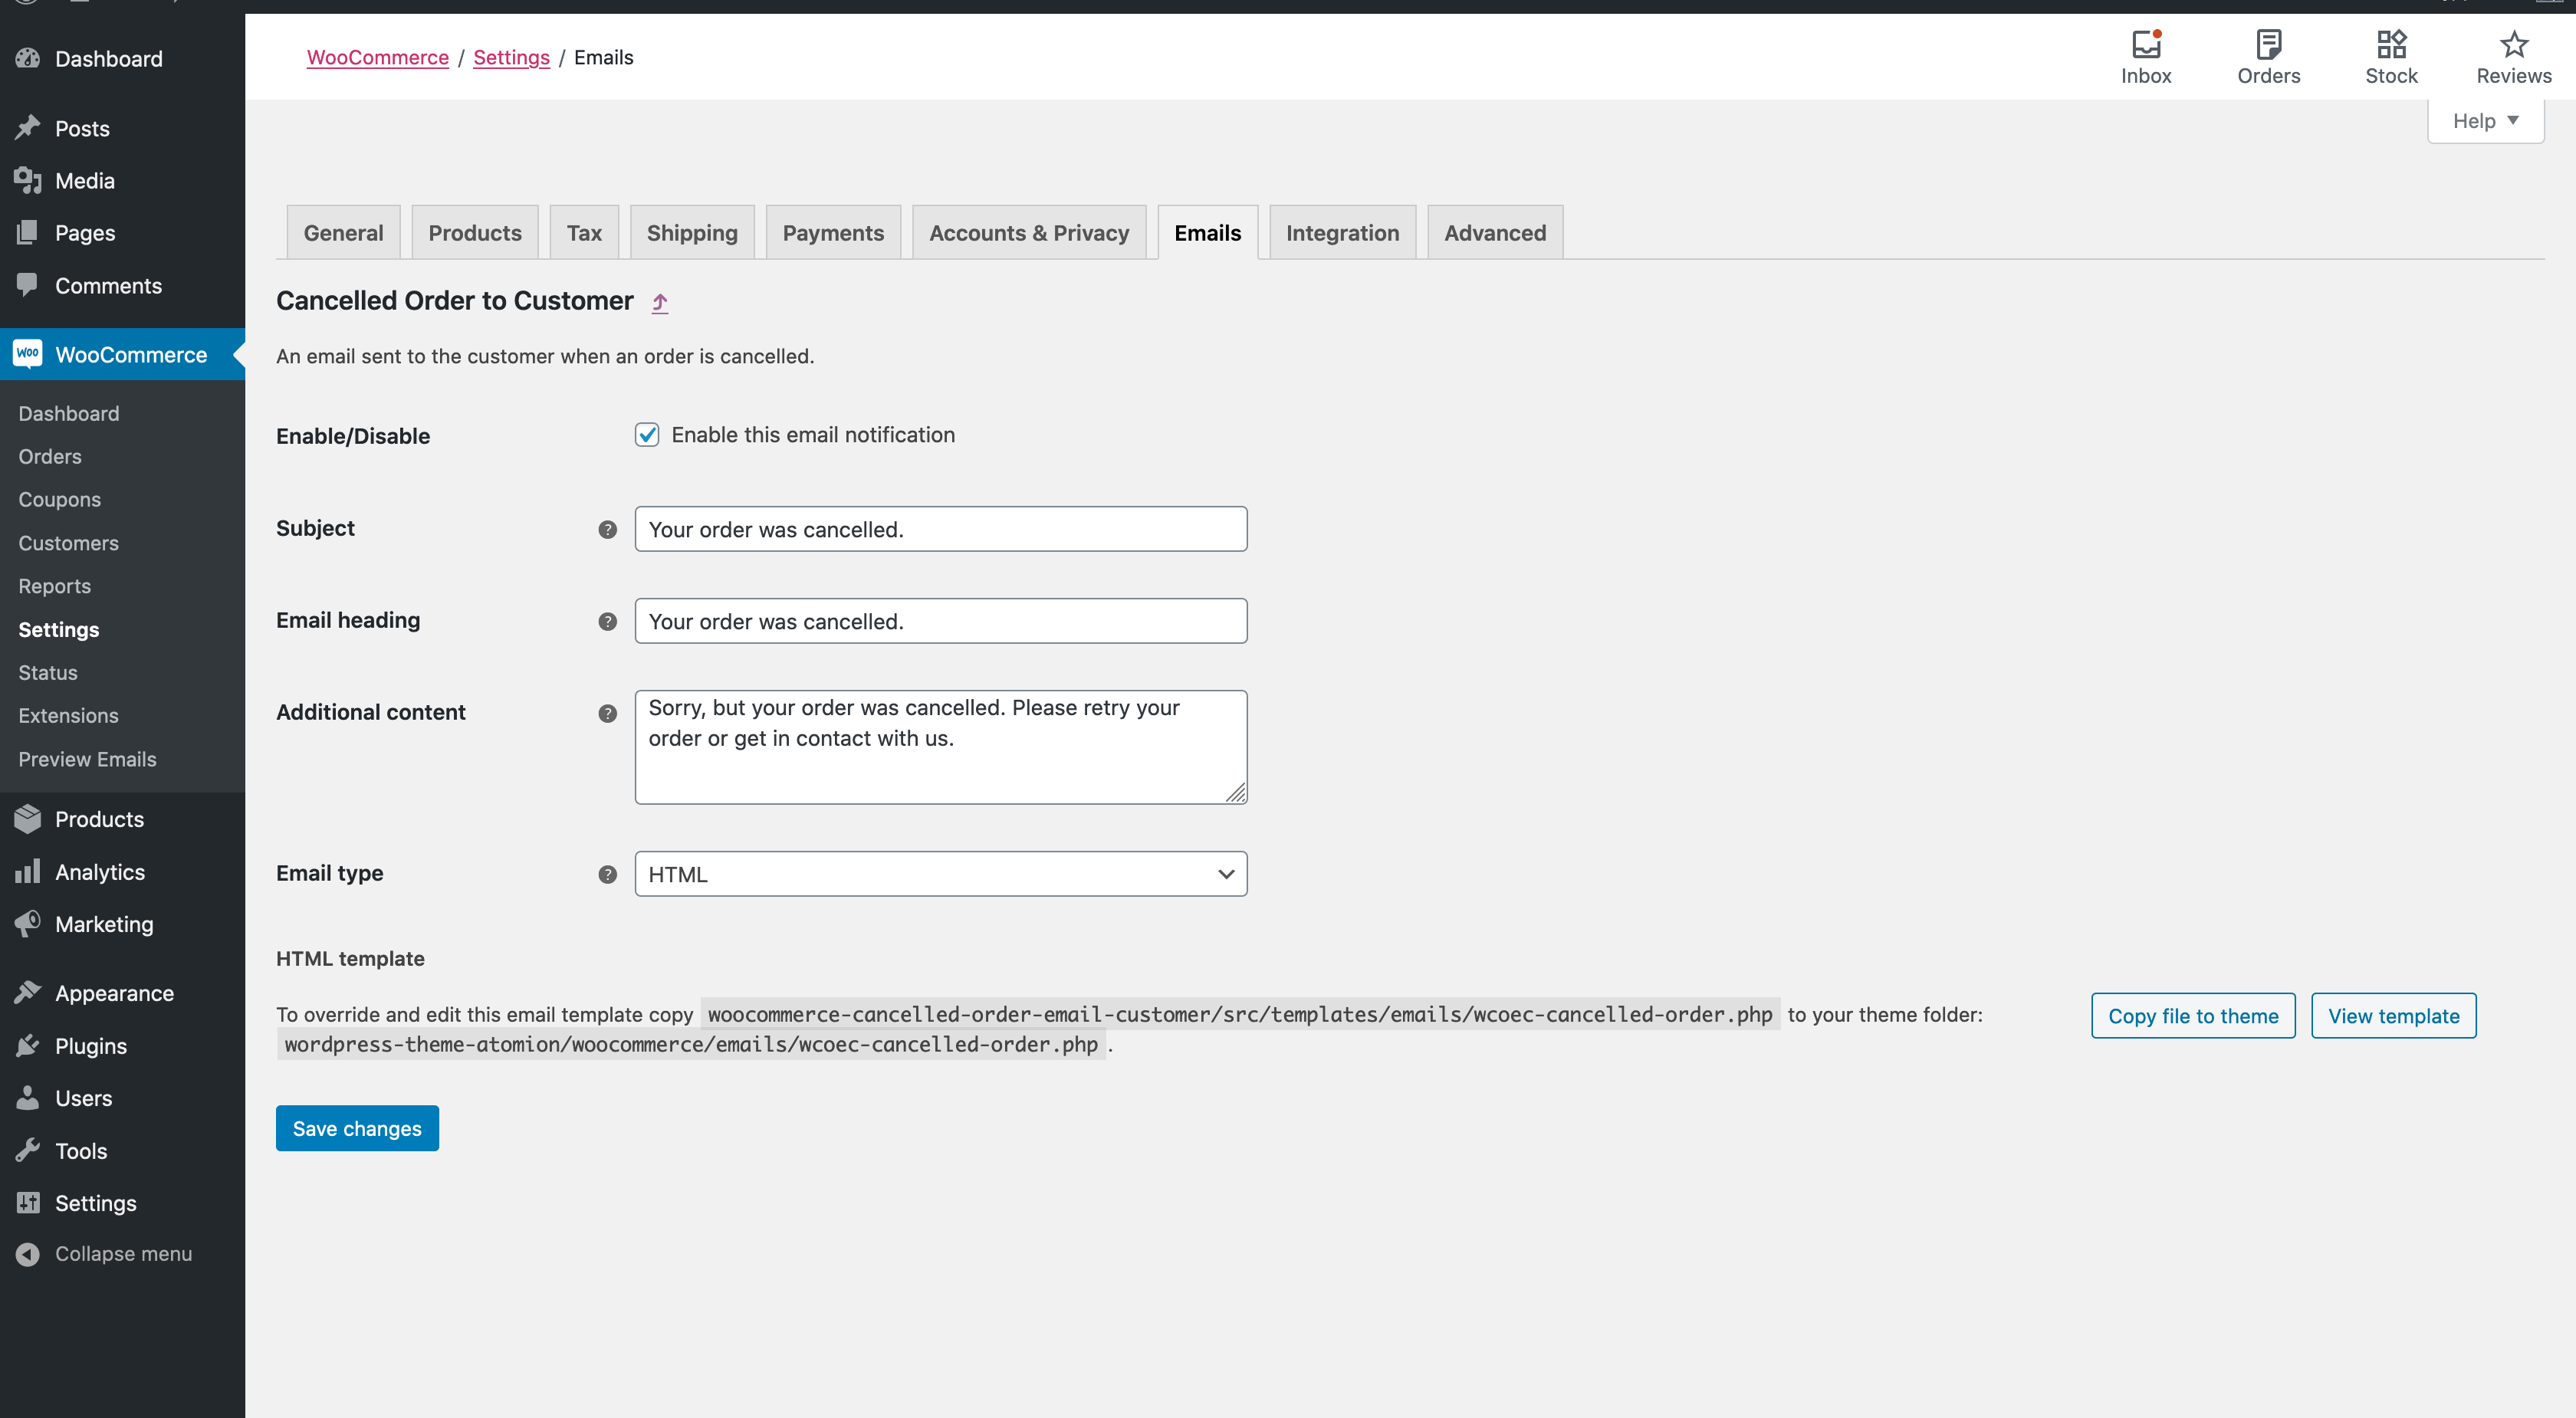This screenshot has width=2576, height=1418.
Task: Click the Posts pin icon
Action: [28, 128]
